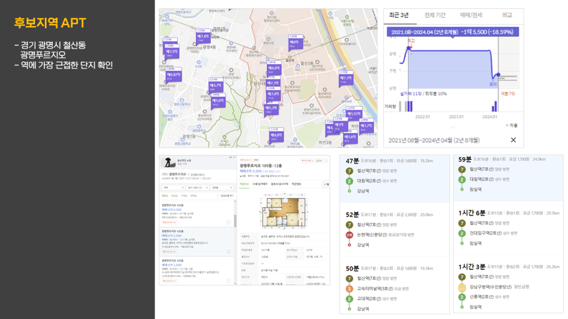Select the 매 5억 price marker near 하안동

click(x=341, y=125)
